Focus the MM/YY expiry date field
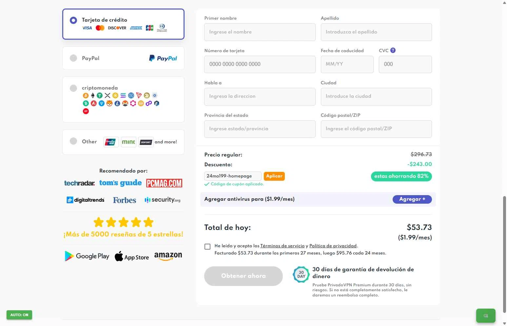The width and height of the screenshot is (507, 326). coord(347,64)
